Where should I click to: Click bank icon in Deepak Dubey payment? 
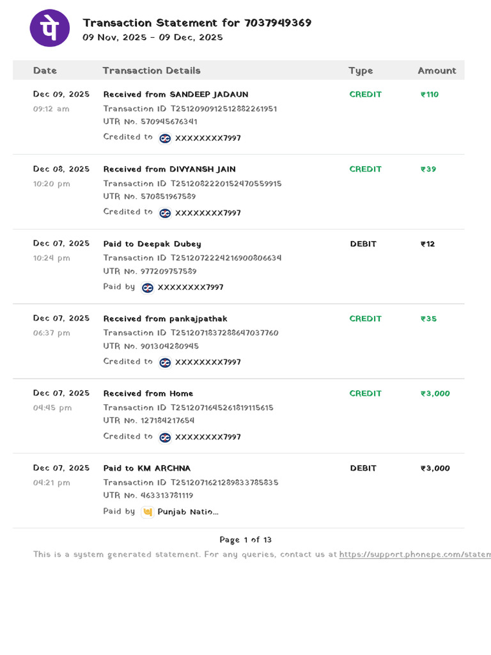[x=148, y=288]
